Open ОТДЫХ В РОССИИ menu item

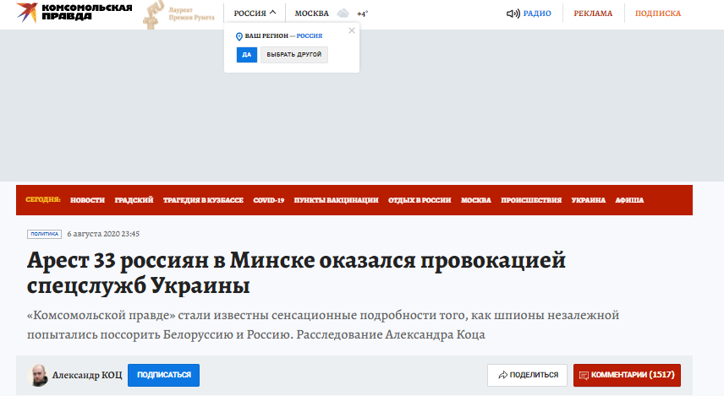(420, 200)
